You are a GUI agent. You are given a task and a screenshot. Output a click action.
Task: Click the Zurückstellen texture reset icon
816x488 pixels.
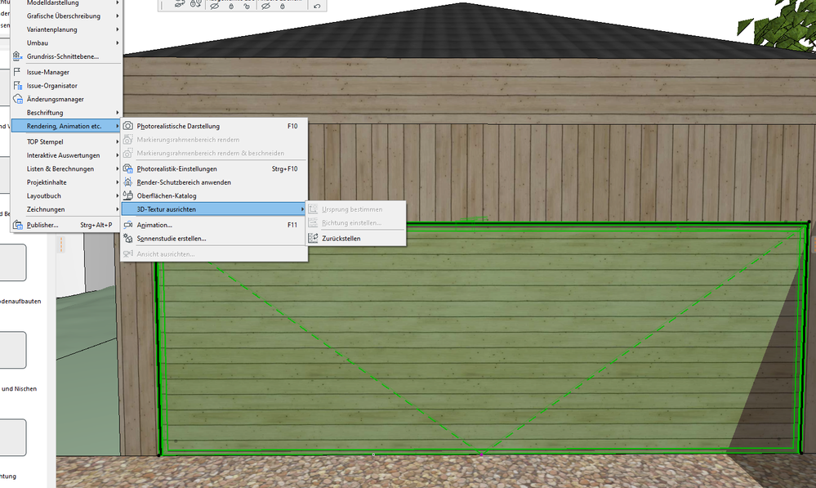(313, 239)
